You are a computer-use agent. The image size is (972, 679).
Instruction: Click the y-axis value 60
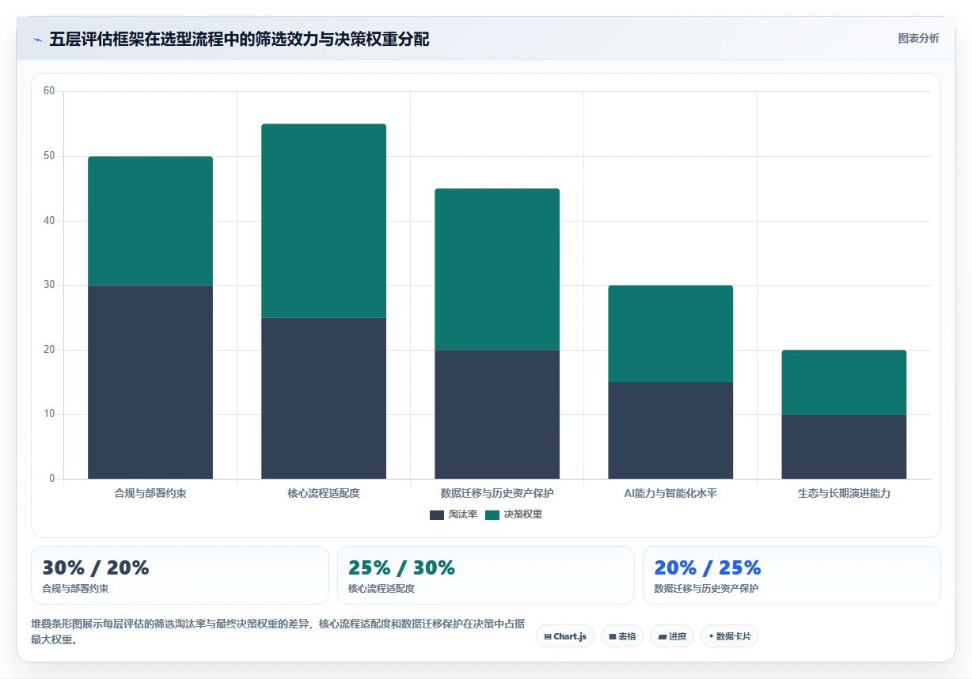[49, 91]
